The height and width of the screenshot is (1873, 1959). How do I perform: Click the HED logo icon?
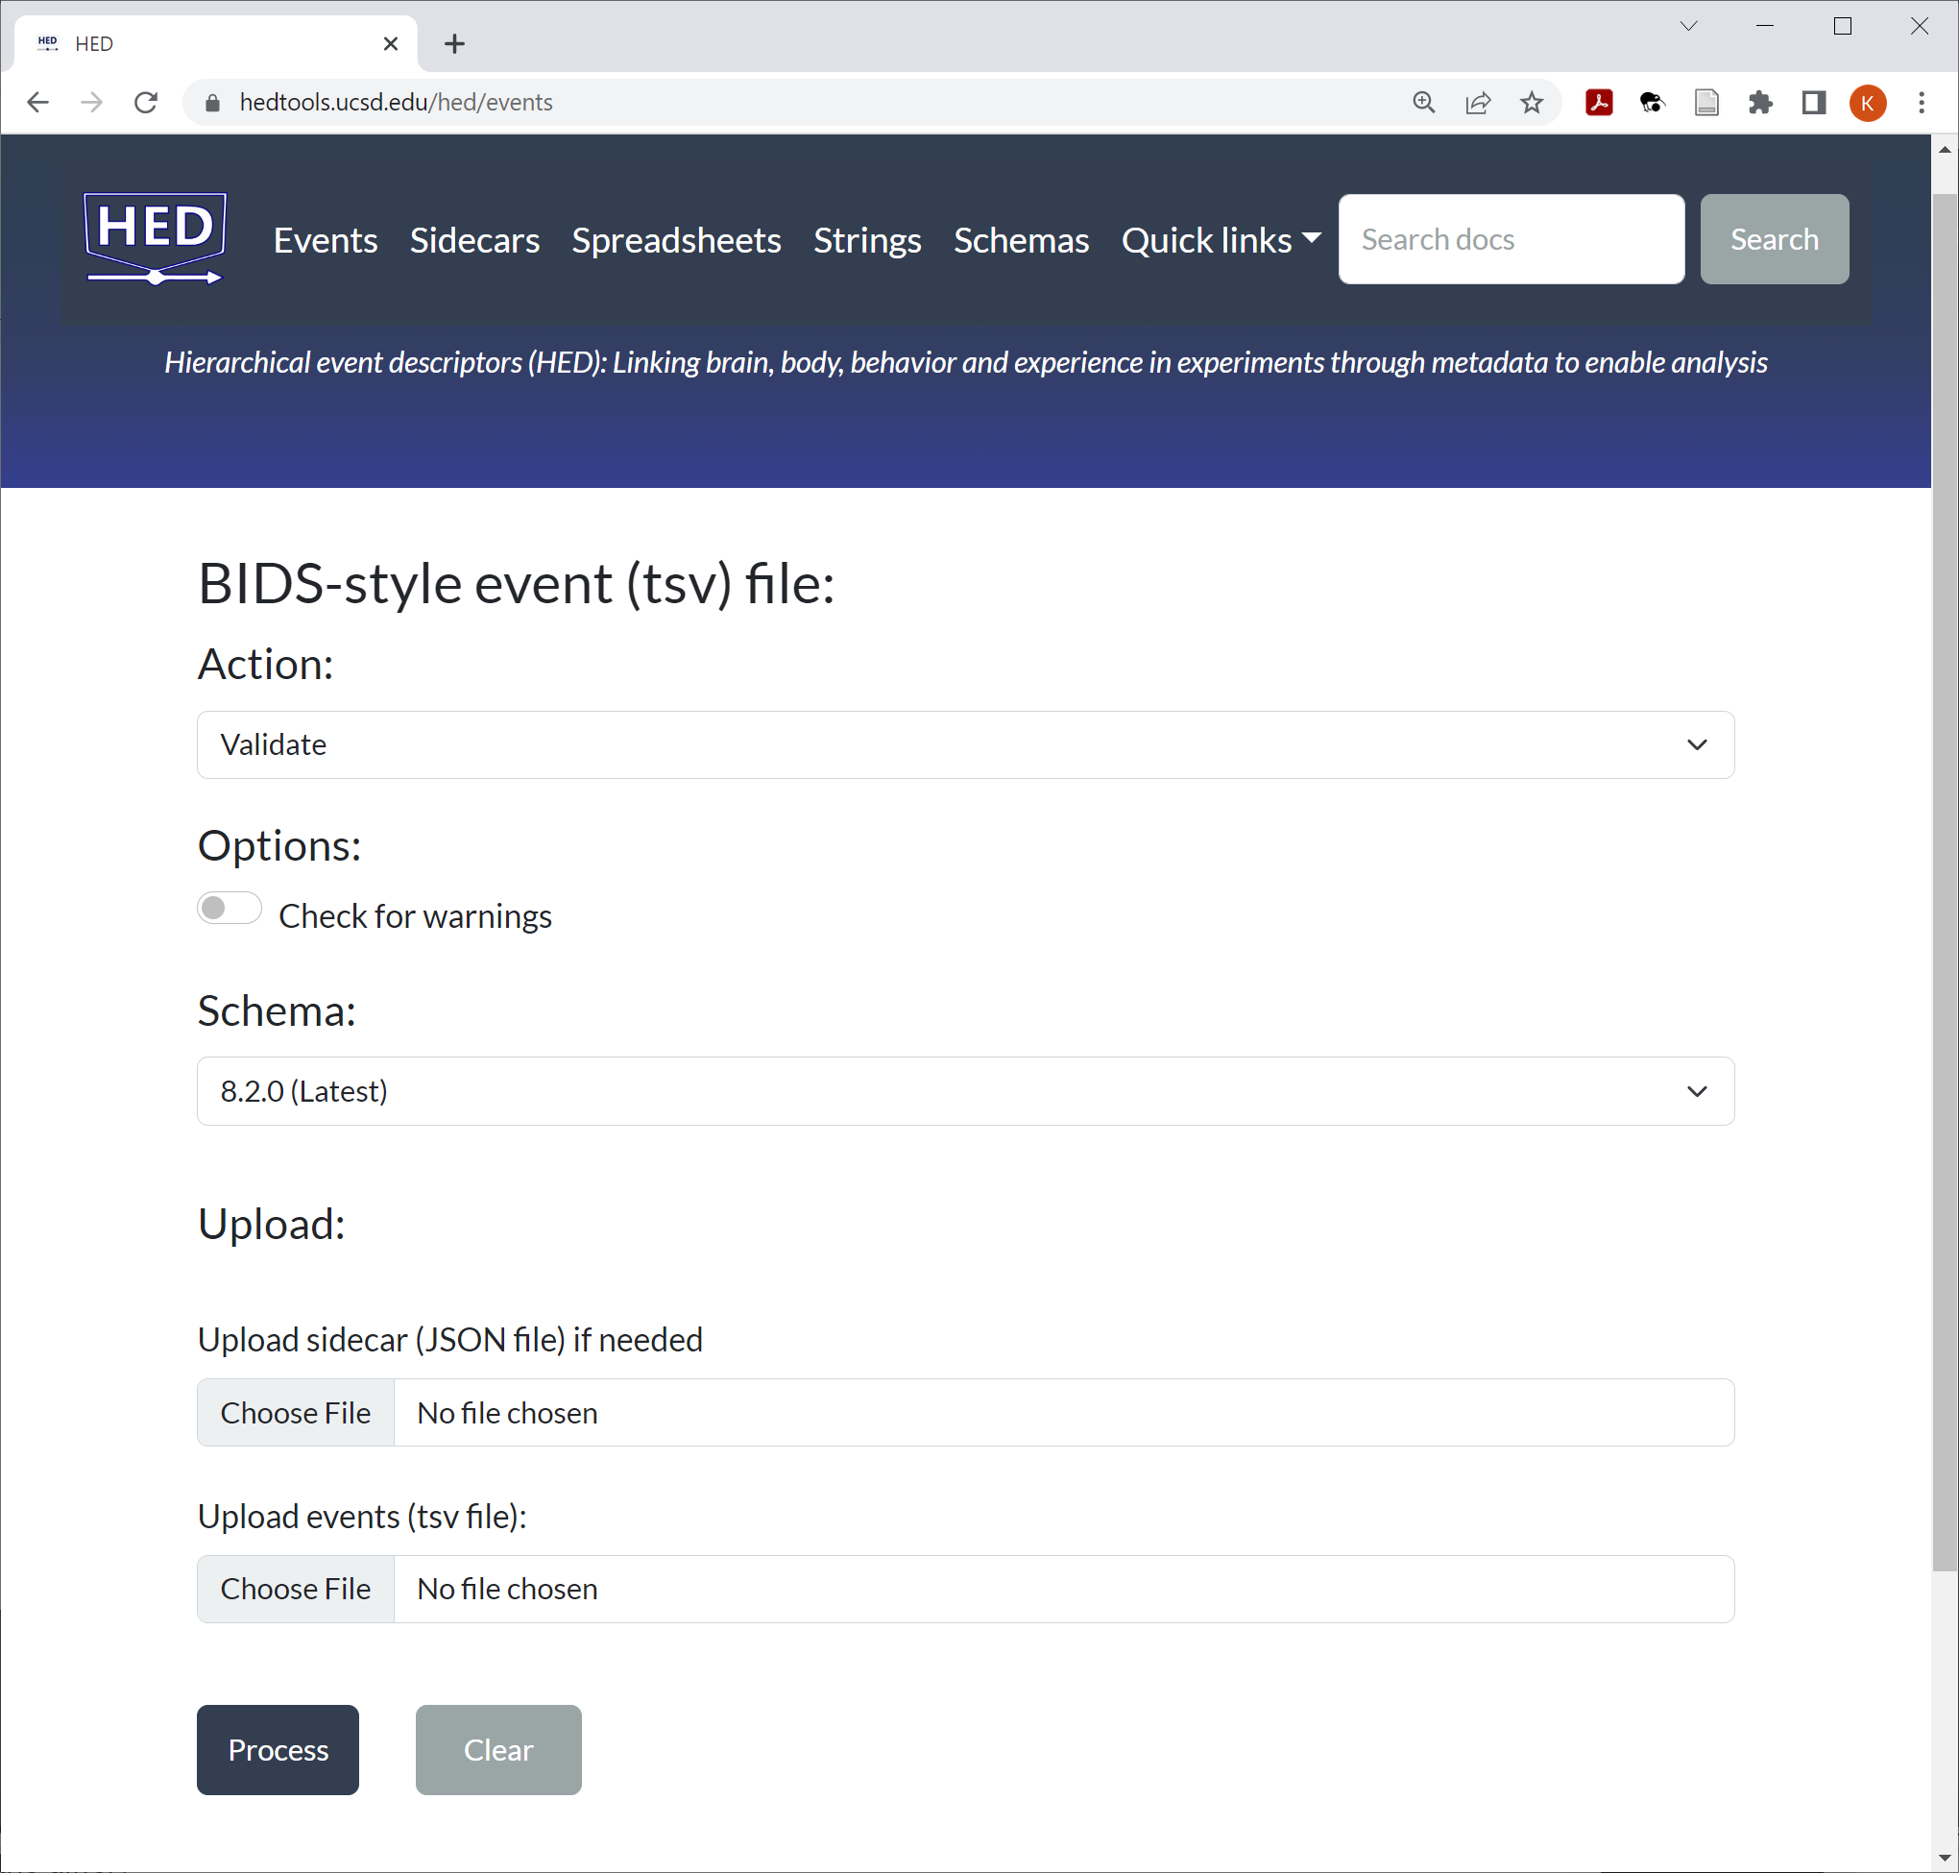[155, 238]
